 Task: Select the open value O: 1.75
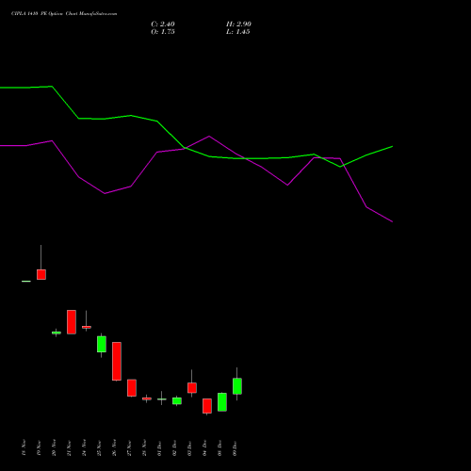click(x=163, y=32)
